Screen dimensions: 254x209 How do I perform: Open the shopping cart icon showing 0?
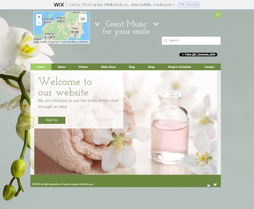[x=218, y=15]
